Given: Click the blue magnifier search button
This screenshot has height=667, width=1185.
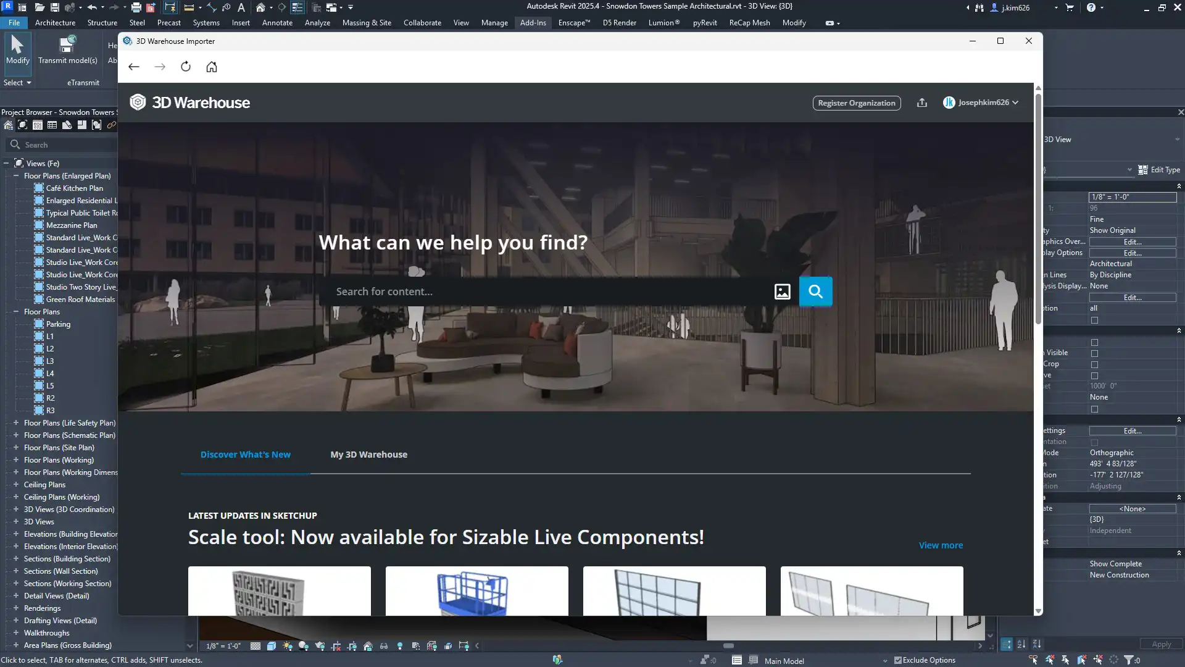Looking at the screenshot, I should coord(815,292).
